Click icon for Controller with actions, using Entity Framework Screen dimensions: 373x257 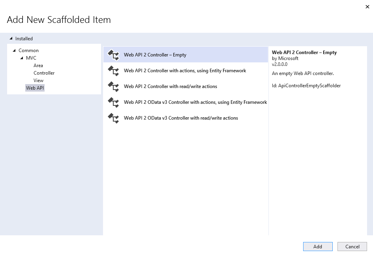tap(113, 71)
